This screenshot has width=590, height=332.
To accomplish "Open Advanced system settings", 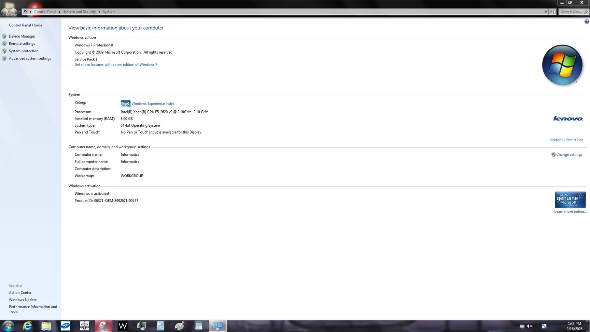I will tap(30, 58).
